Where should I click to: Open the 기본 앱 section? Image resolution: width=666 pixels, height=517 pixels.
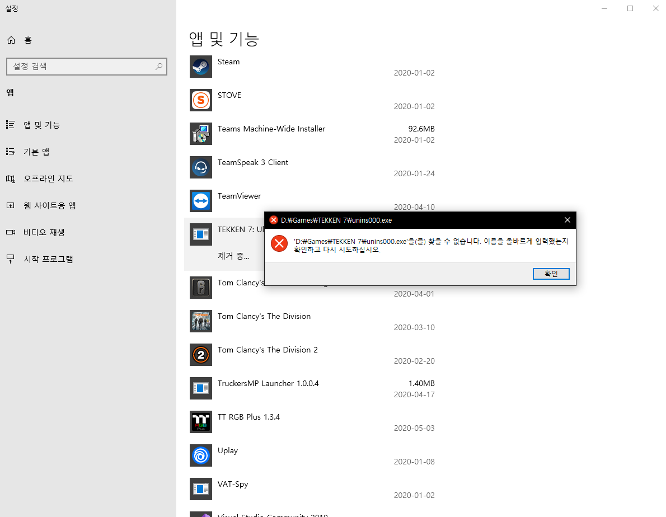tap(88, 152)
